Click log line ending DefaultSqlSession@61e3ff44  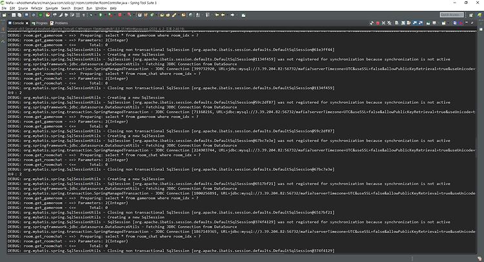pos(171,50)
